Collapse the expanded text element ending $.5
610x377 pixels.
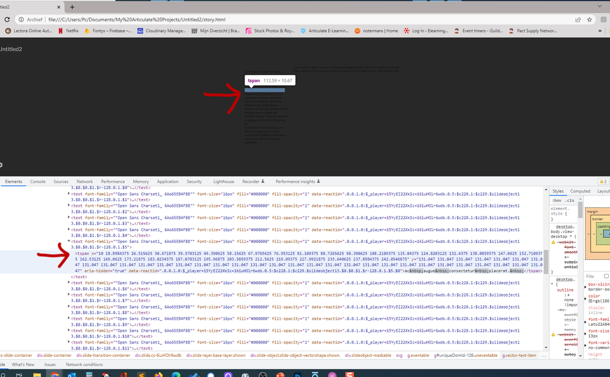(69, 241)
